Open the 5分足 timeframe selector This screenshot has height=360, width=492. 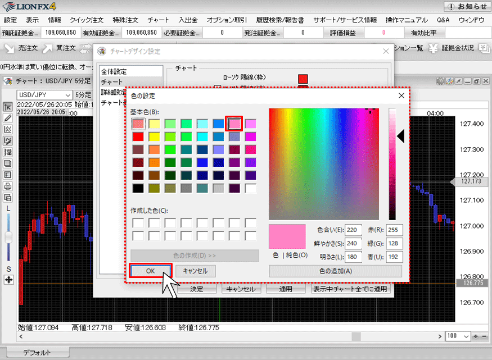[x=83, y=94]
